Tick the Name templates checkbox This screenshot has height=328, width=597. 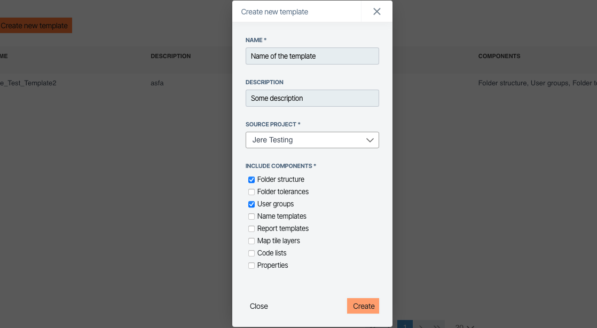(252, 217)
